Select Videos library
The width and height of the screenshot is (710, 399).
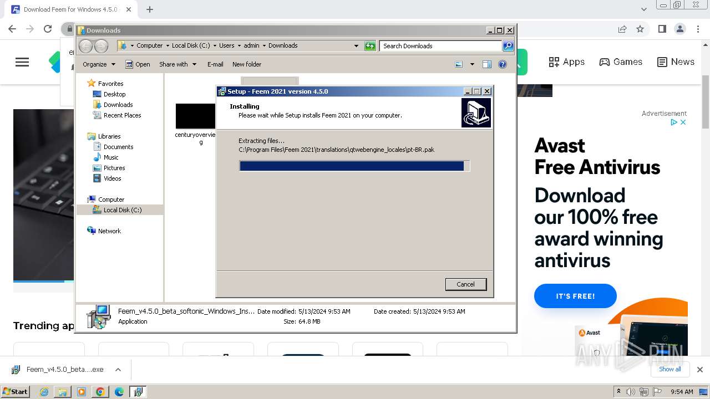pyautogui.click(x=112, y=178)
